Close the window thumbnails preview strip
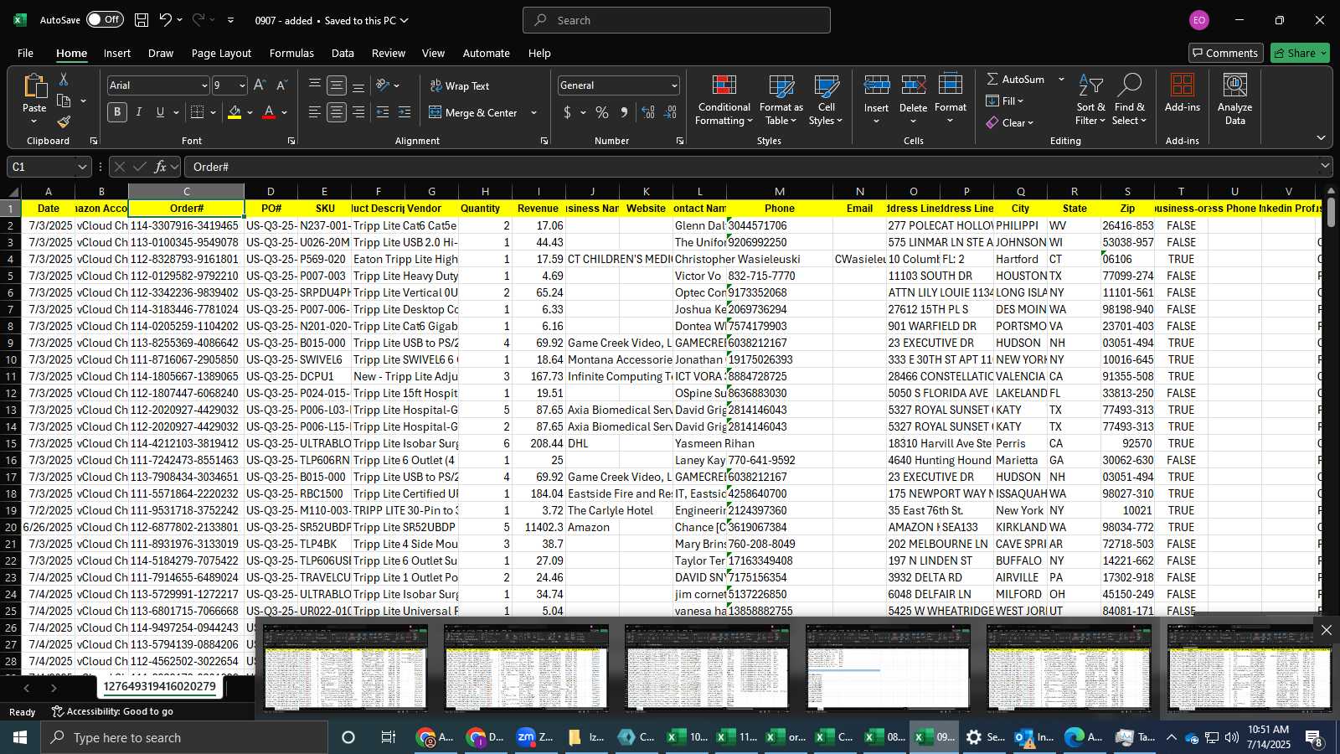Screen dimensions: 1340x754 pyautogui.click(x=1326, y=630)
